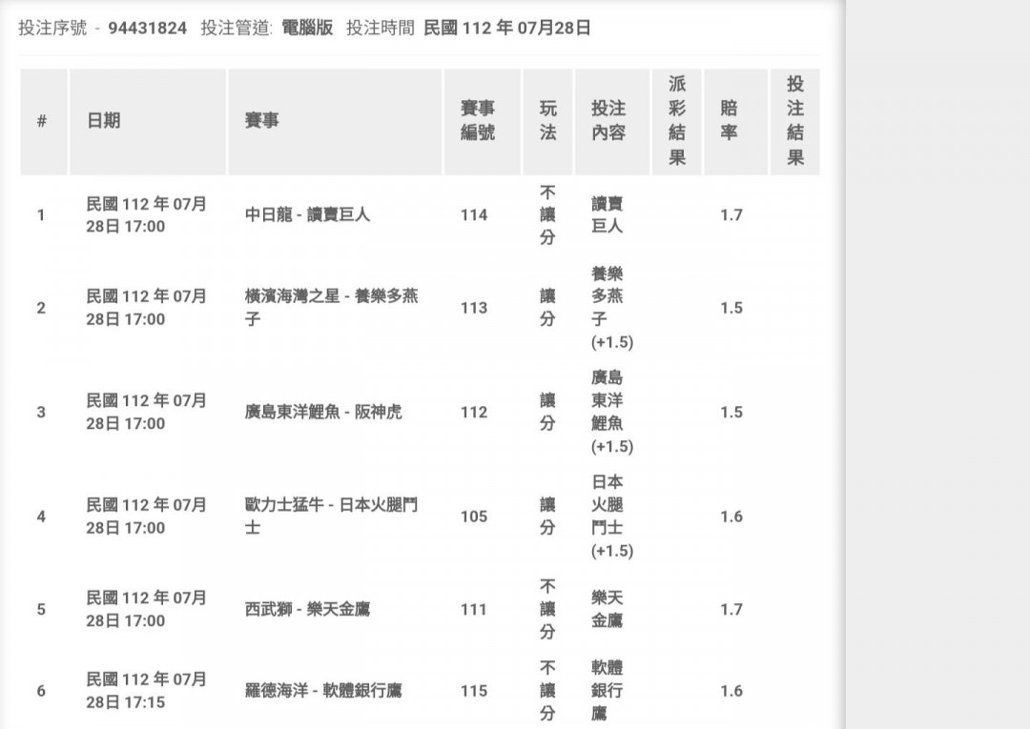This screenshot has height=729, width=1030.
Task: Click the 派彩結果 column header
Action: tap(677, 121)
